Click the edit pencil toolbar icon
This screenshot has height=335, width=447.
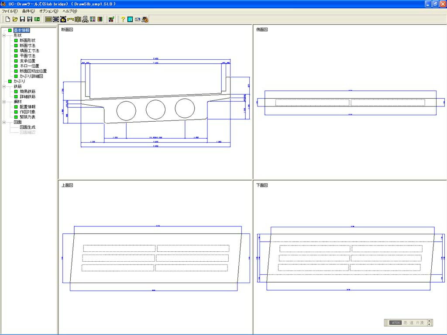click(111, 19)
